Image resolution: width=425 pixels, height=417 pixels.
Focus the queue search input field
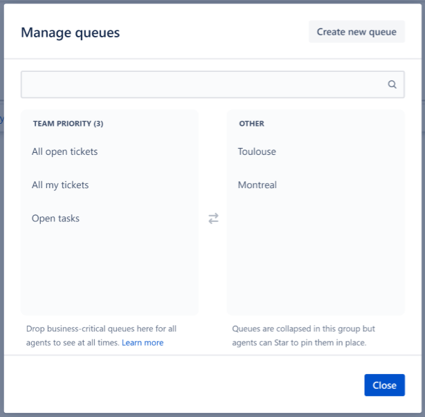click(201, 85)
